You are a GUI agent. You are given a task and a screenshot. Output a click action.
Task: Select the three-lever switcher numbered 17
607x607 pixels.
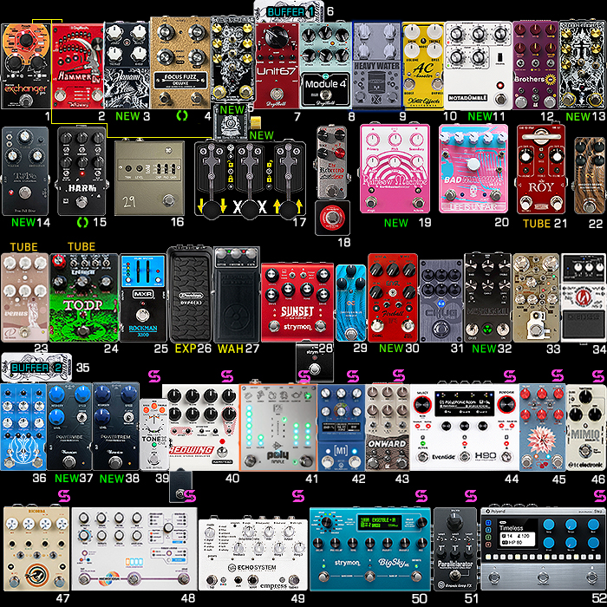point(250,179)
